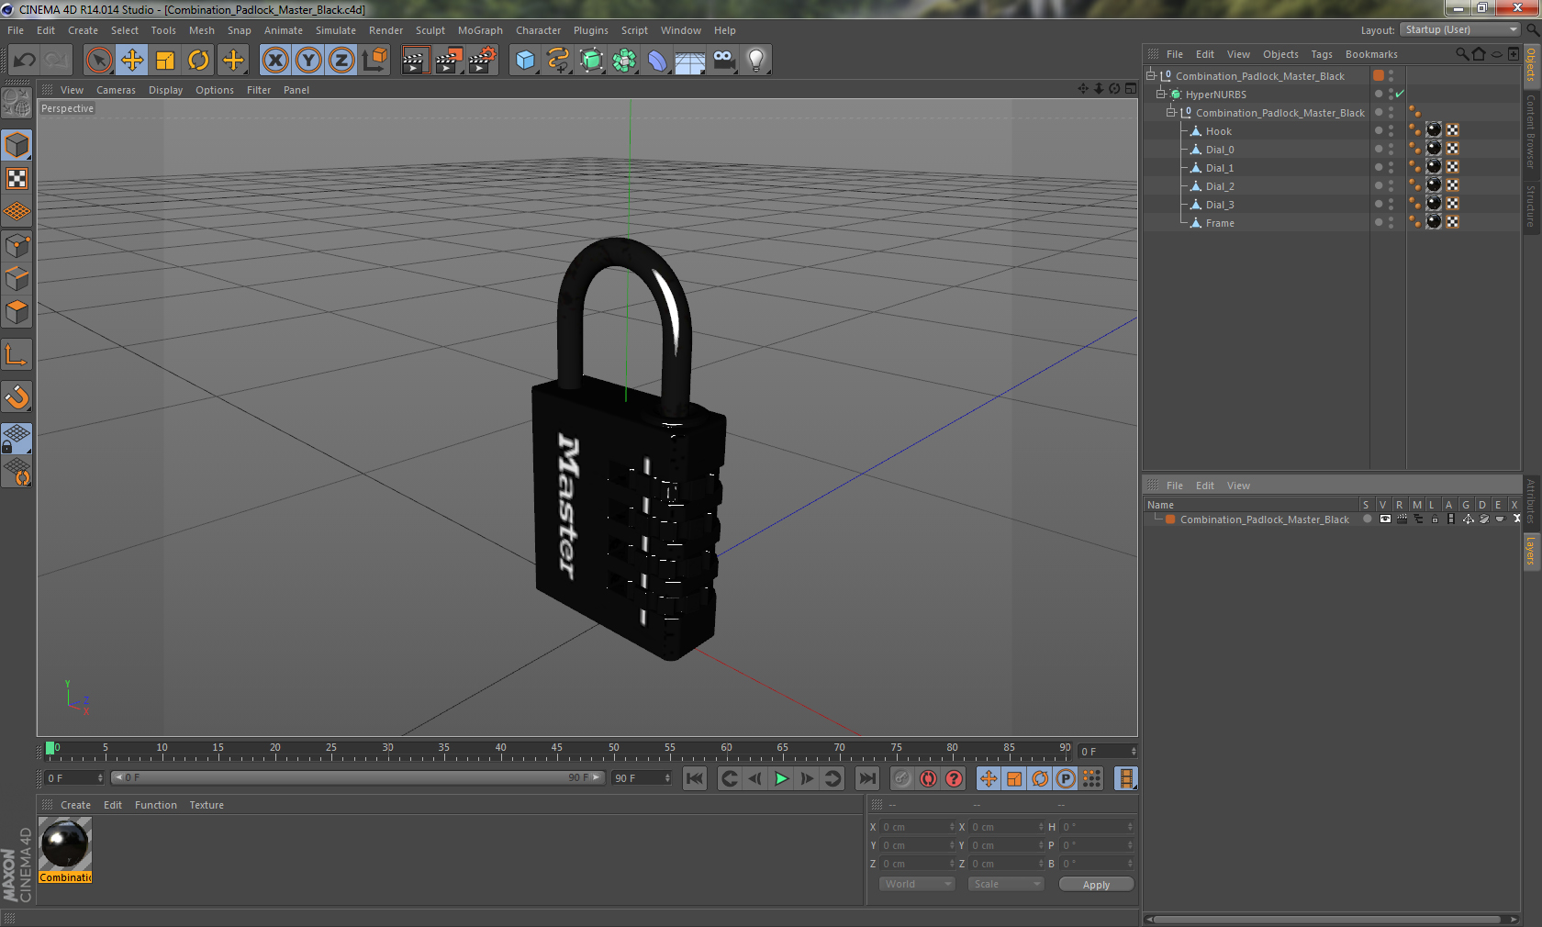Open the MoGraph menu

coord(480,30)
